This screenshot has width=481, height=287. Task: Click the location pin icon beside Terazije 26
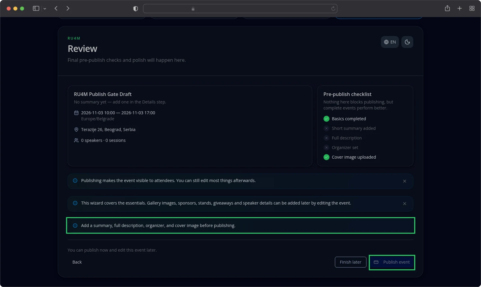click(x=76, y=130)
